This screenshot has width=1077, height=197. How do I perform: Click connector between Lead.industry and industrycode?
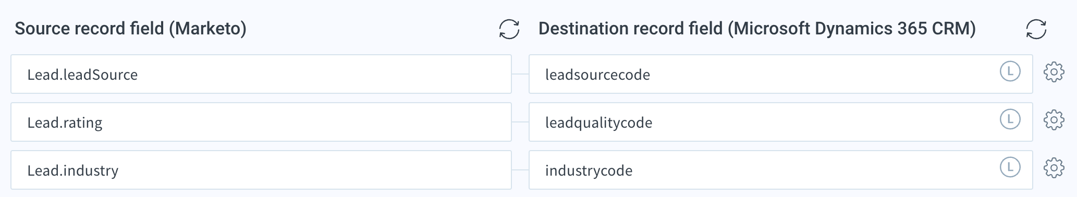click(x=520, y=170)
